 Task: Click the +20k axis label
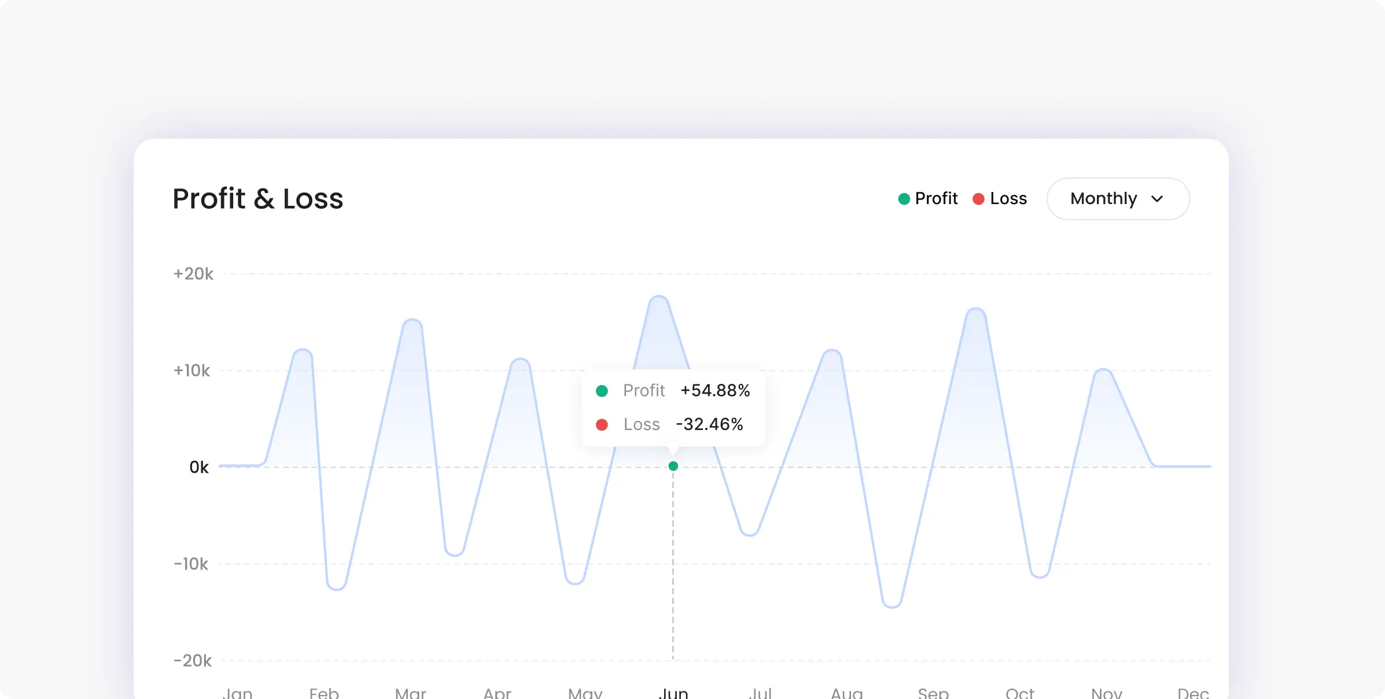193,274
